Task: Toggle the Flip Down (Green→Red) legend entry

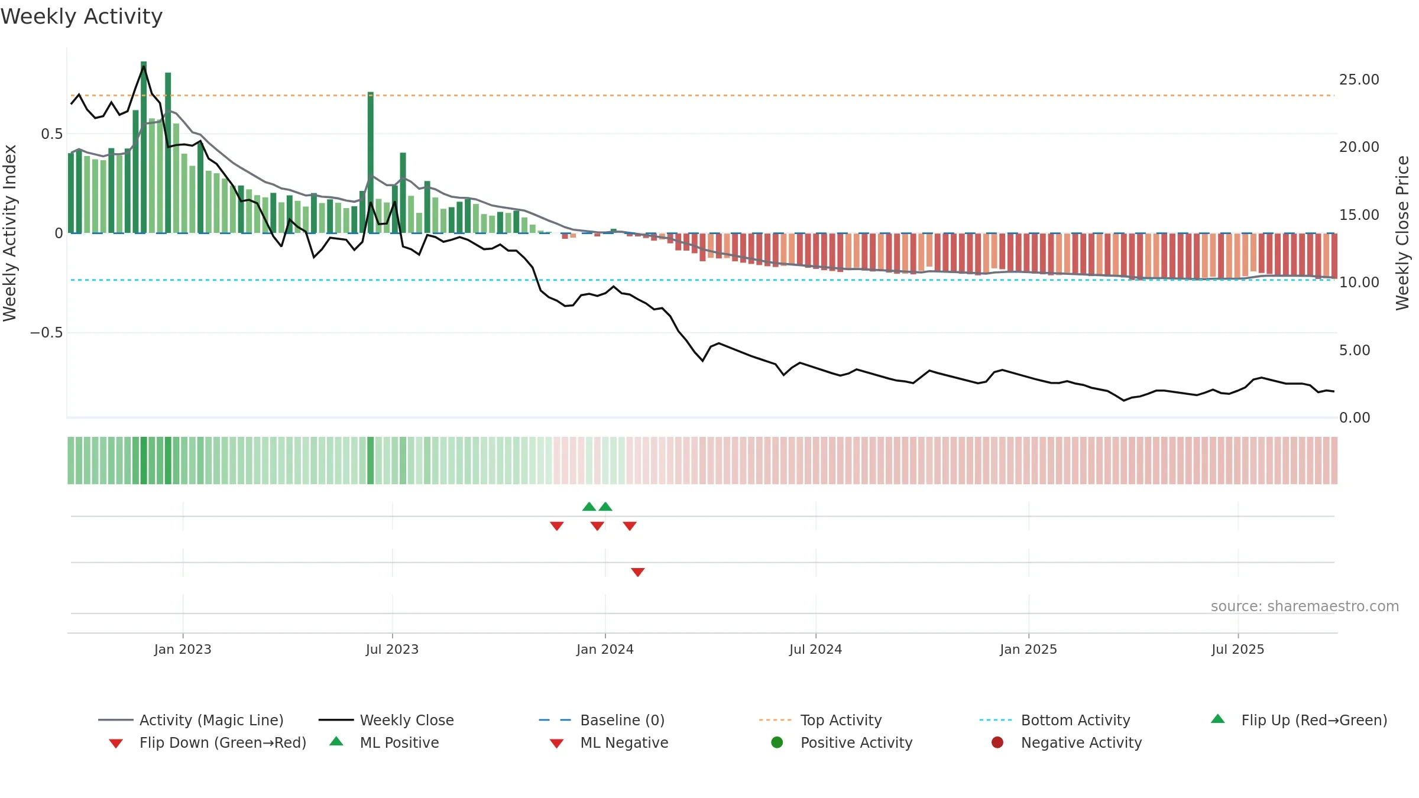Action: click(x=208, y=742)
